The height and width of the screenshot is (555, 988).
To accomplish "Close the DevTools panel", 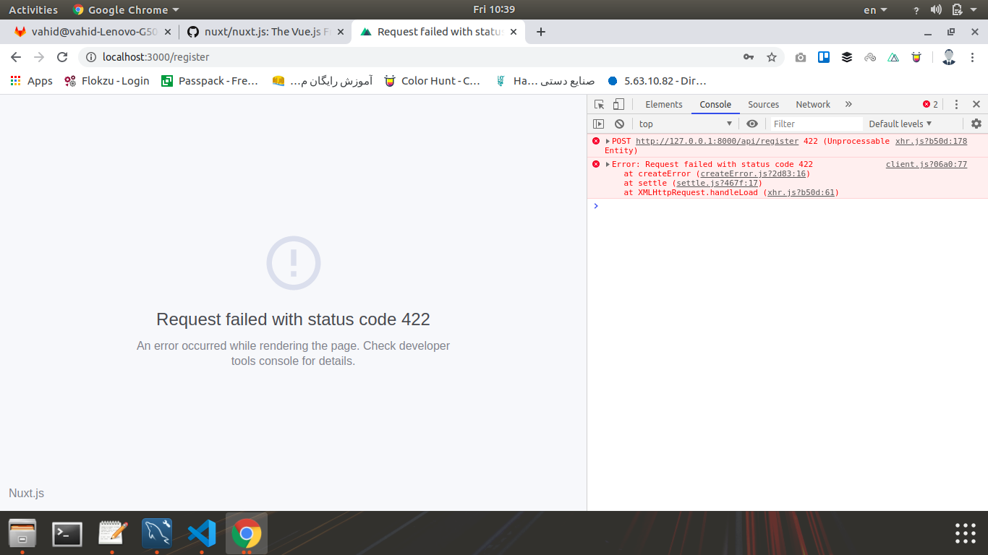I will click(x=976, y=104).
